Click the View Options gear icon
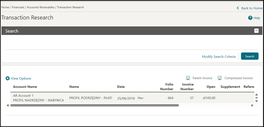Screen dimensions: 264x127 coord(8,78)
